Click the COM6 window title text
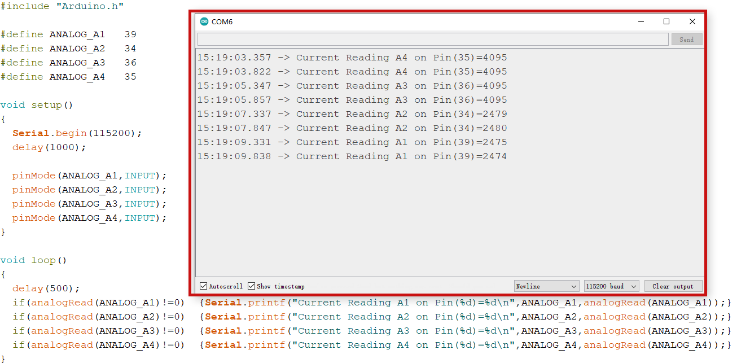 pyautogui.click(x=222, y=22)
